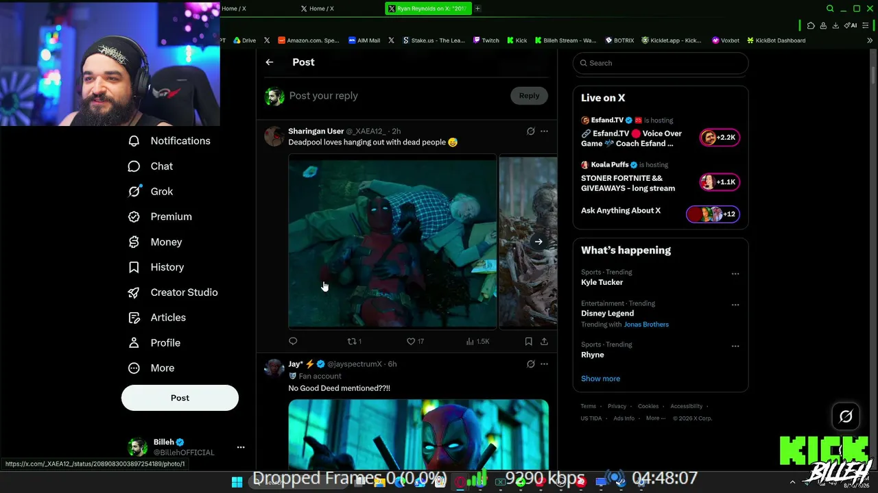Open the Profile person icon
The image size is (878, 493).
[134, 343]
